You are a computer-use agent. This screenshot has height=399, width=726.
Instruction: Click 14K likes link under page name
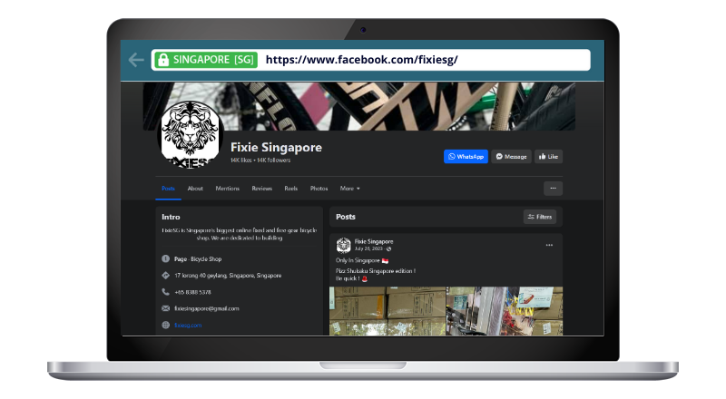(x=240, y=161)
